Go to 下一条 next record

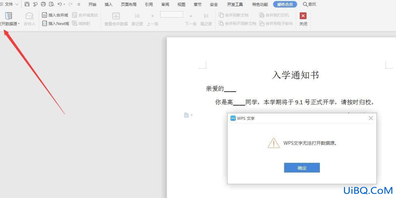pyautogui.click(x=191, y=19)
